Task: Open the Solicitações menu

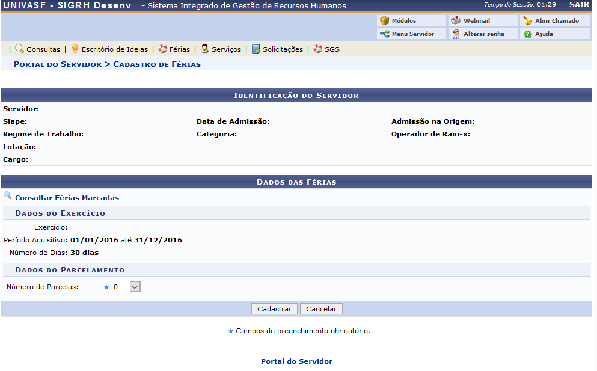Action: tap(282, 49)
